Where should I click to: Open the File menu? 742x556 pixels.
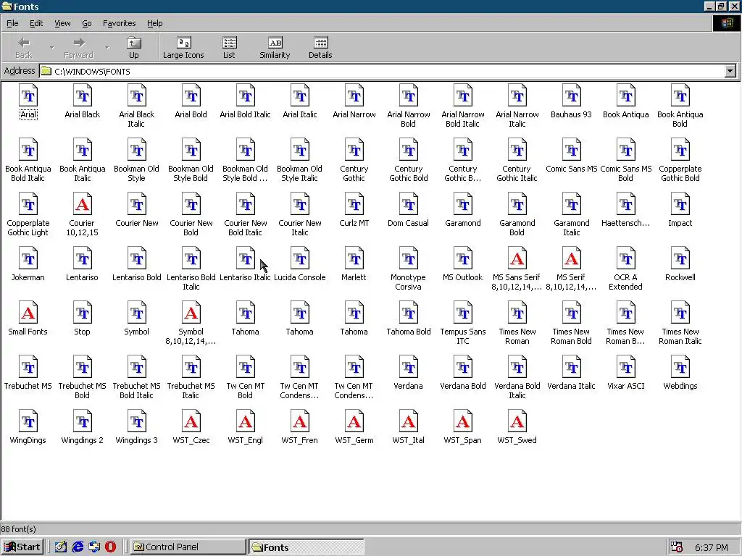pos(12,23)
